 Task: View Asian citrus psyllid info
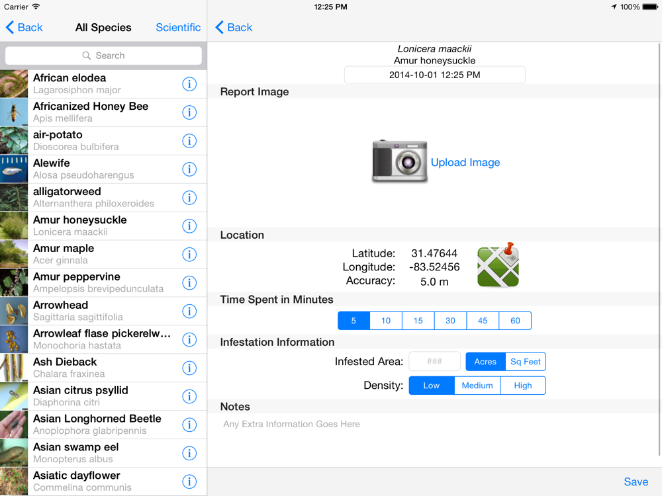189,396
